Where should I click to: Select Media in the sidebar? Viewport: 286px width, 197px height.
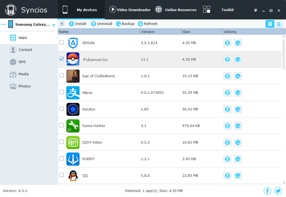coord(29,74)
